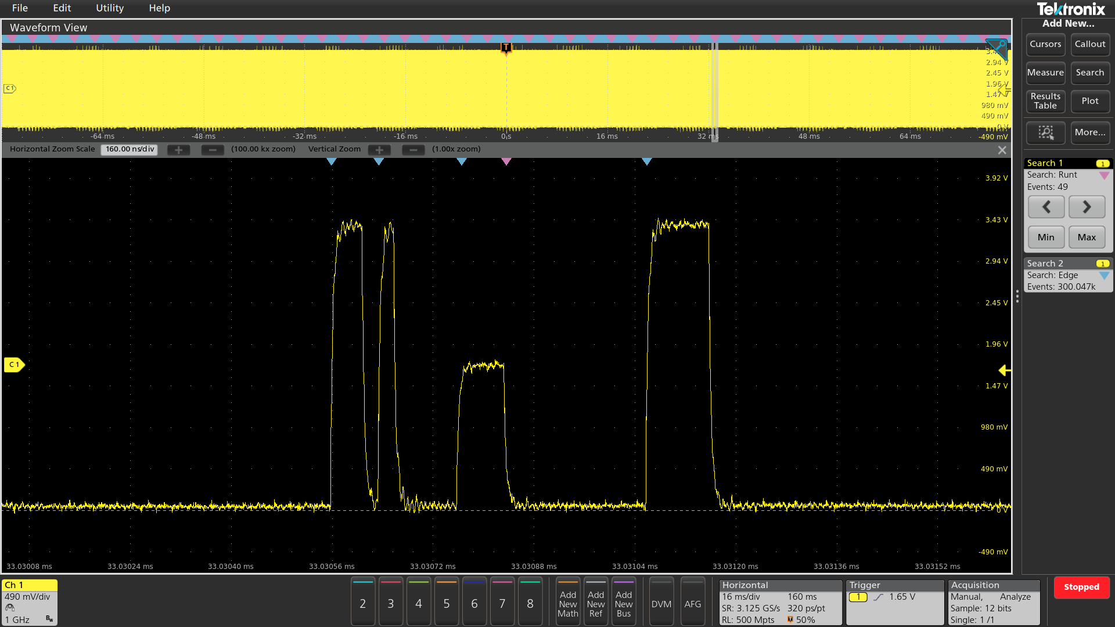This screenshot has width=1115, height=627.
Task: Click the rightmost blue edge marker in zoom view
Action: (x=647, y=161)
